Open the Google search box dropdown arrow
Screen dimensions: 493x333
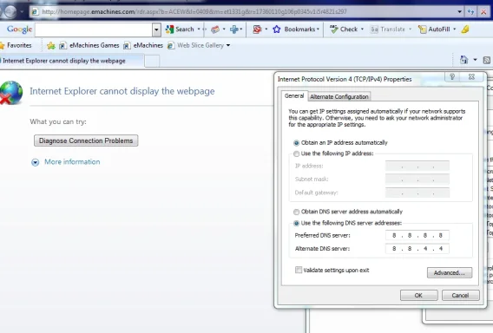pos(156,30)
